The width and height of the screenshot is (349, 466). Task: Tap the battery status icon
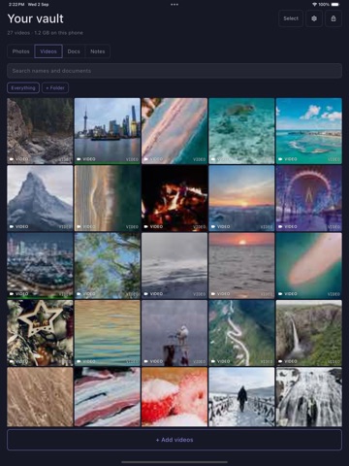coord(335,5)
